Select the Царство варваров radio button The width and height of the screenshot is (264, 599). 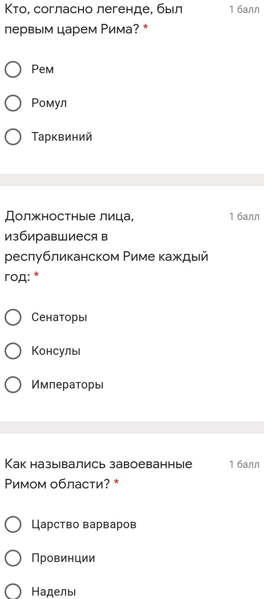[13, 524]
